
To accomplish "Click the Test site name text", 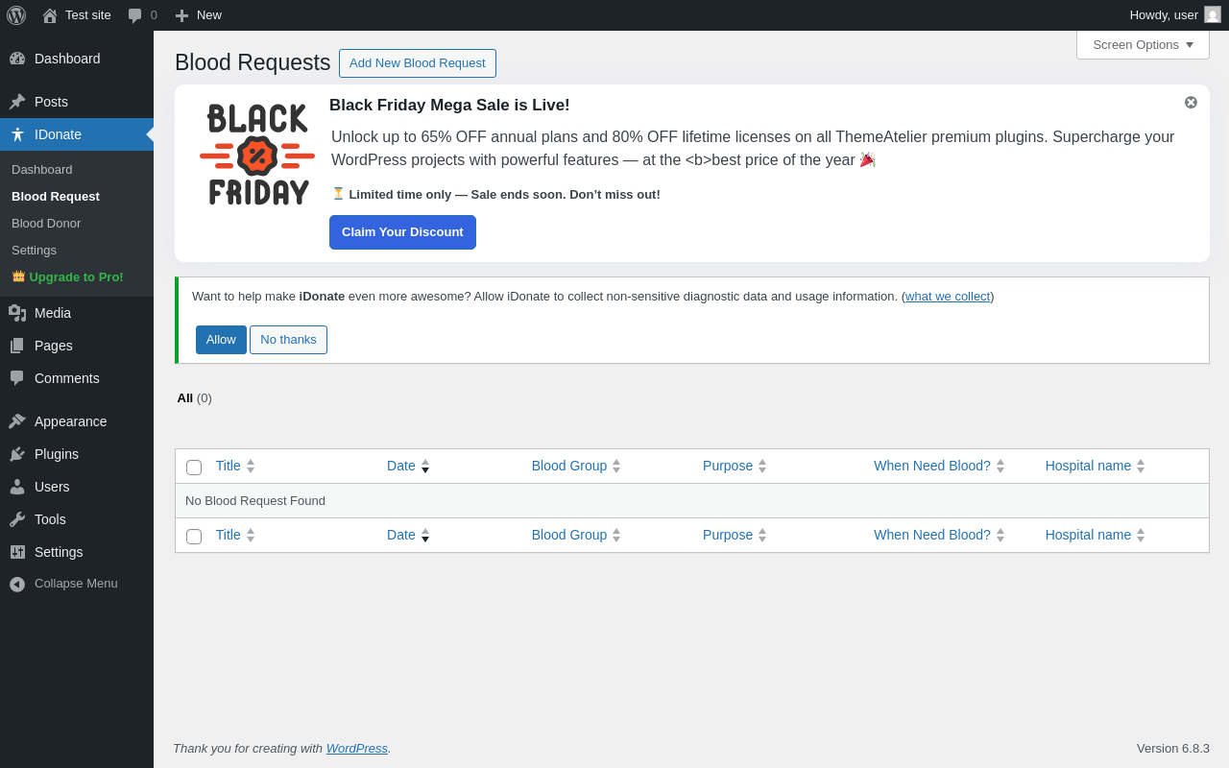I will tap(88, 15).
